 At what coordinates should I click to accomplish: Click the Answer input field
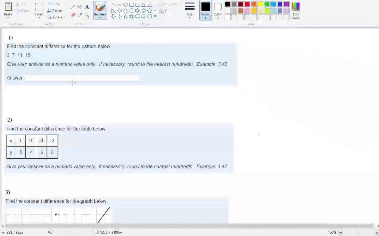click(x=82, y=78)
